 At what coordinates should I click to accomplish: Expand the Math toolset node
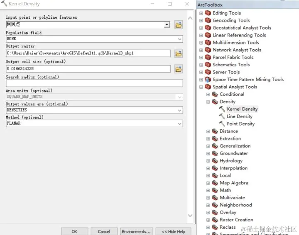point(208,190)
